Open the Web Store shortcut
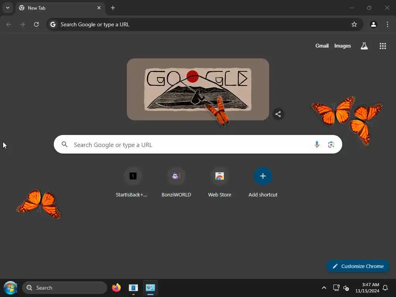The width and height of the screenshot is (396, 297). (220, 183)
